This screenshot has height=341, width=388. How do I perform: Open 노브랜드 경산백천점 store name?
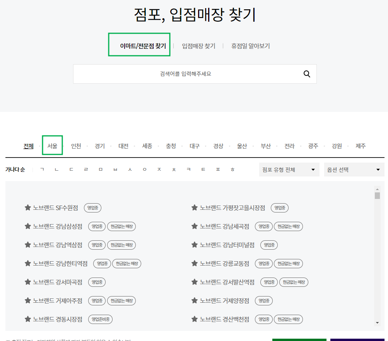[x=224, y=319]
